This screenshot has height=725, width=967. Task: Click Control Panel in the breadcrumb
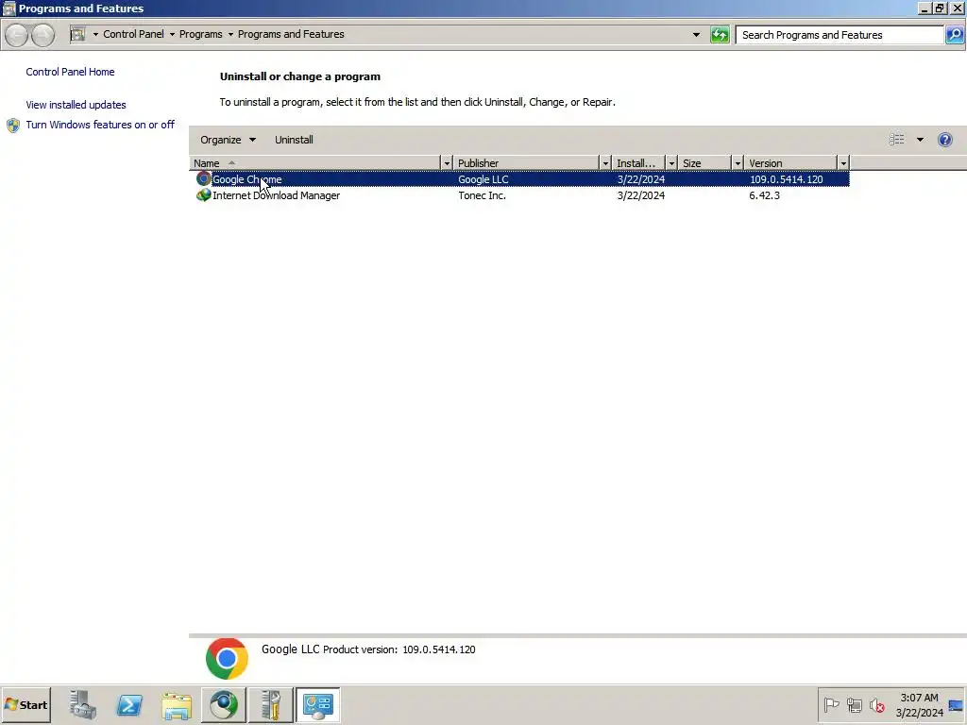point(133,34)
